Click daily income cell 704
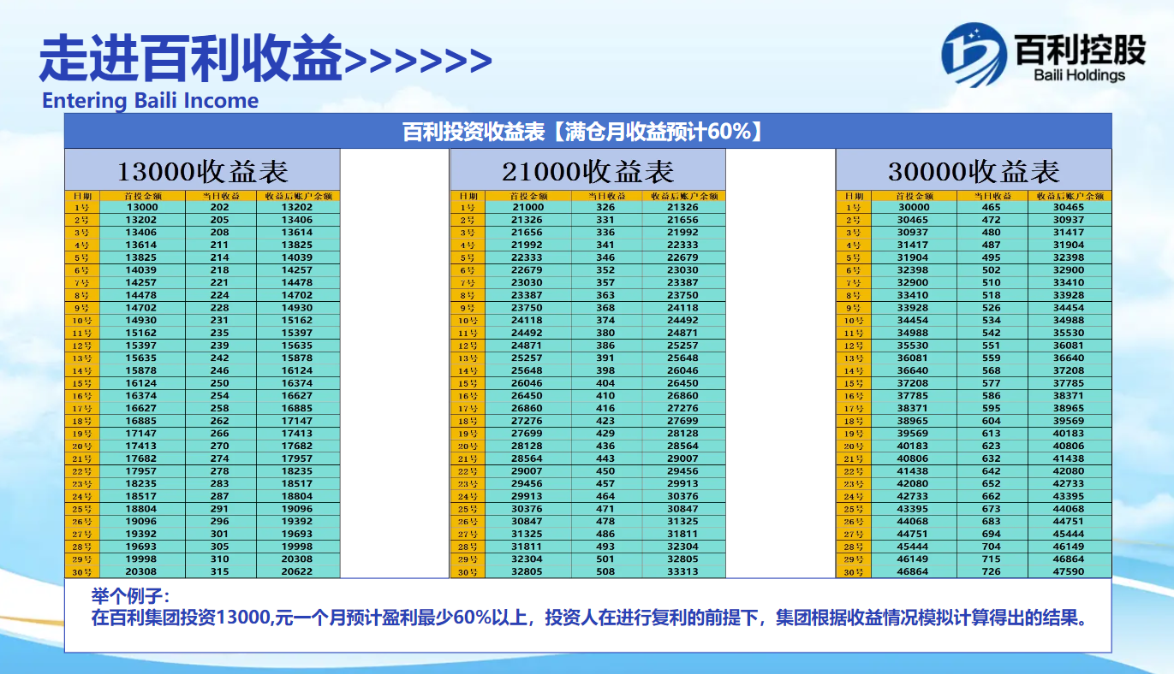This screenshot has width=1174, height=674. pyautogui.click(x=992, y=547)
